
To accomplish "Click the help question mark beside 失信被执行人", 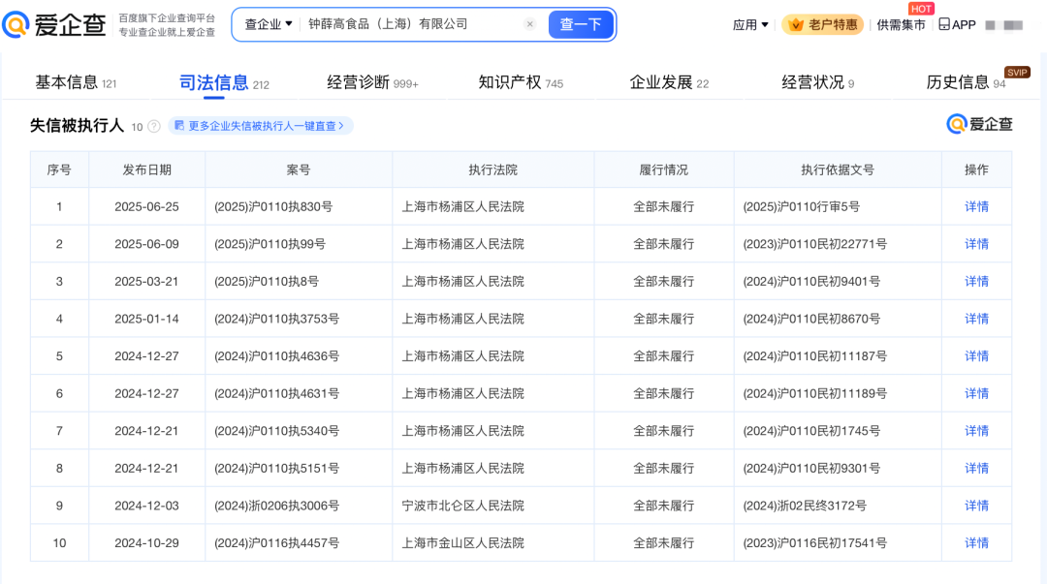I will pos(154,127).
